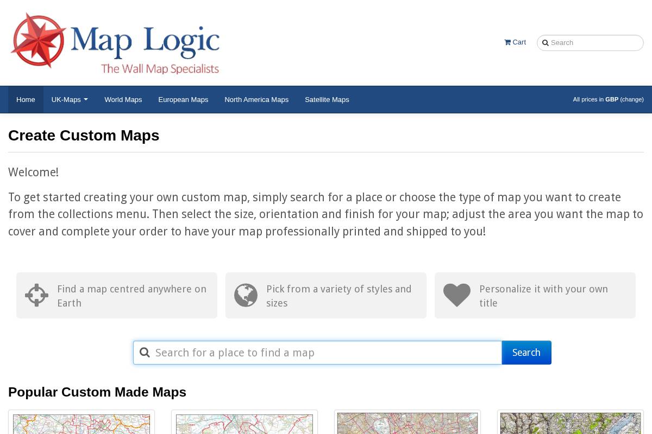Click the (change) currency link
This screenshot has height=434, width=652.
[x=632, y=99]
